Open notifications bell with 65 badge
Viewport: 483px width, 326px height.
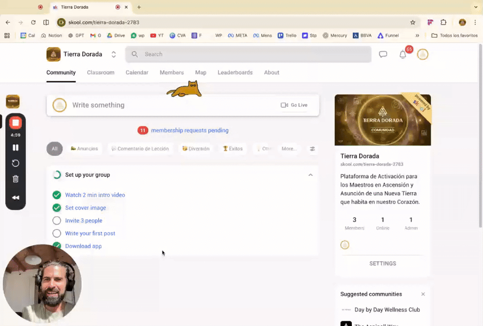pos(403,54)
